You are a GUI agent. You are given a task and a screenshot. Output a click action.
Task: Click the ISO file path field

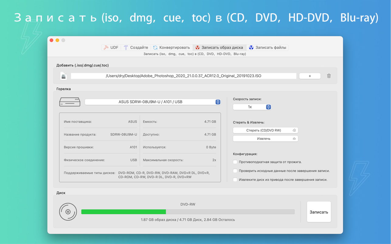coord(183,76)
